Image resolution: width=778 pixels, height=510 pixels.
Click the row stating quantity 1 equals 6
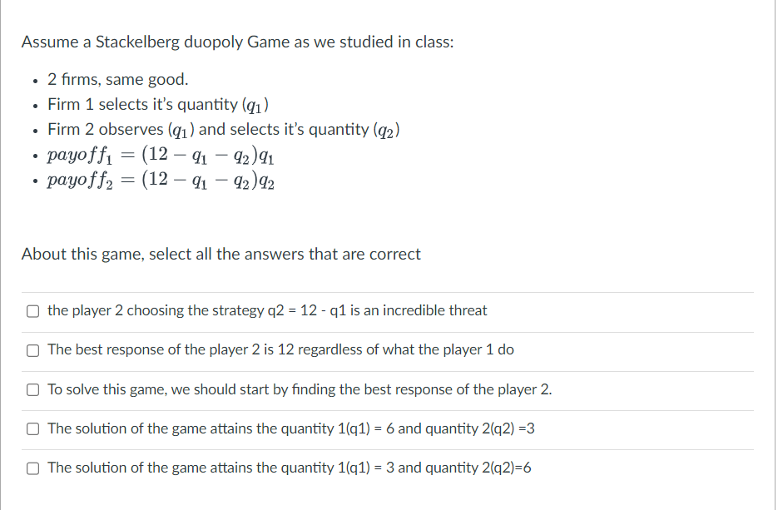(x=295, y=428)
